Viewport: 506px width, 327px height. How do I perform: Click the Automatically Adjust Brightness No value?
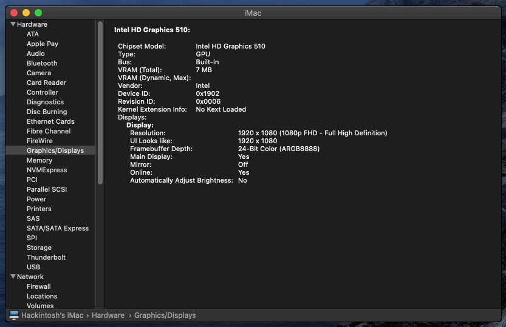coord(242,180)
